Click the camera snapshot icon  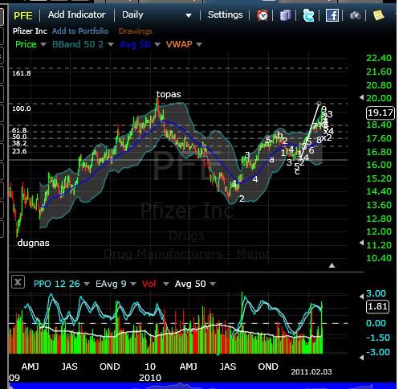[x=356, y=15]
